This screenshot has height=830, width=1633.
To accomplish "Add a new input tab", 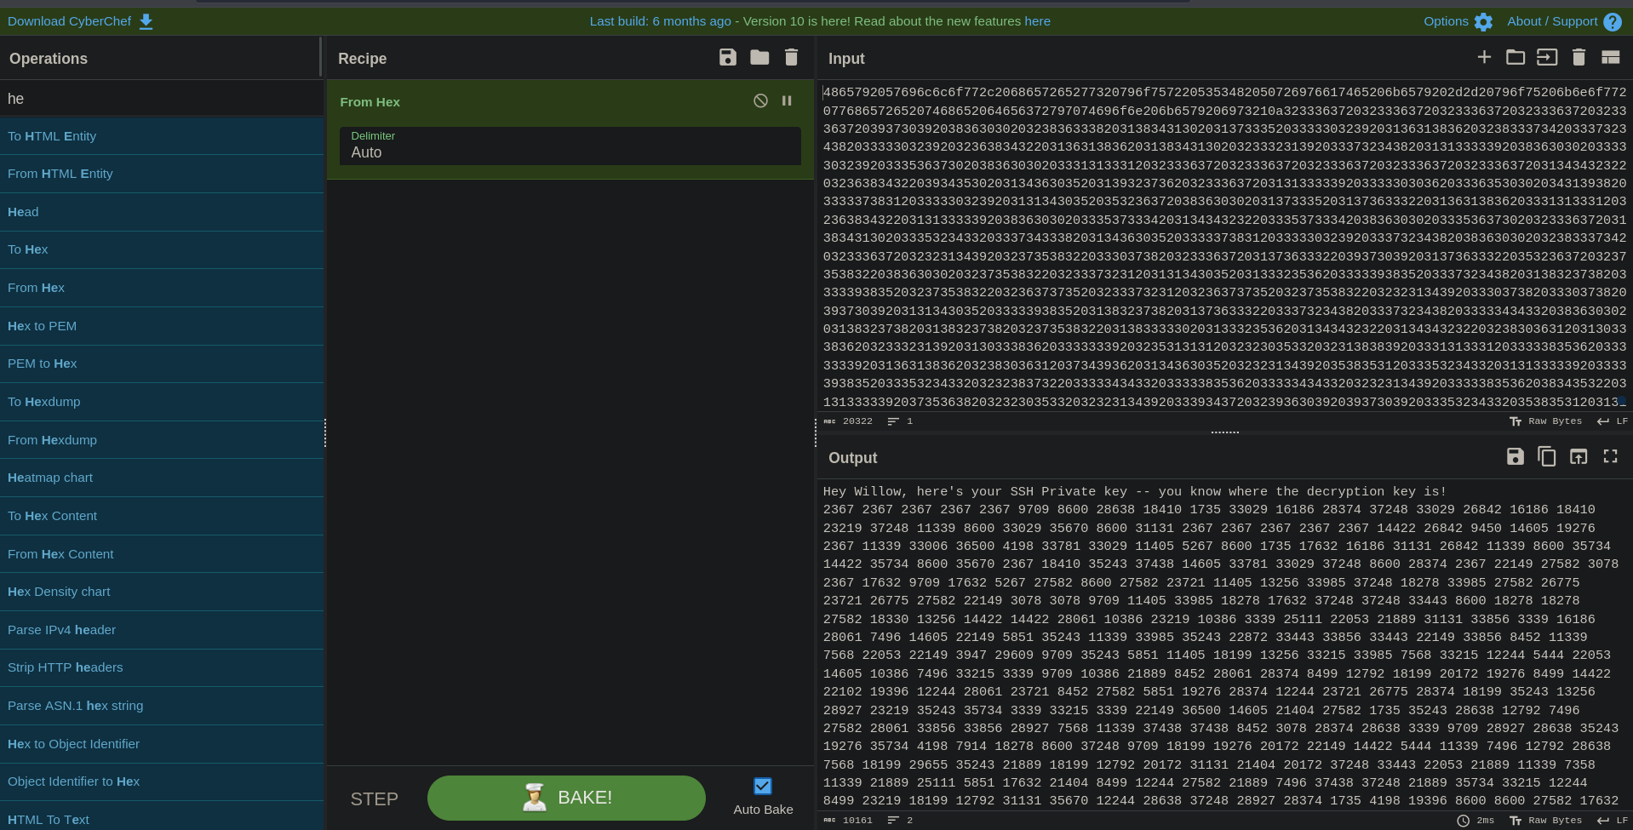I will coord(1484,57).
